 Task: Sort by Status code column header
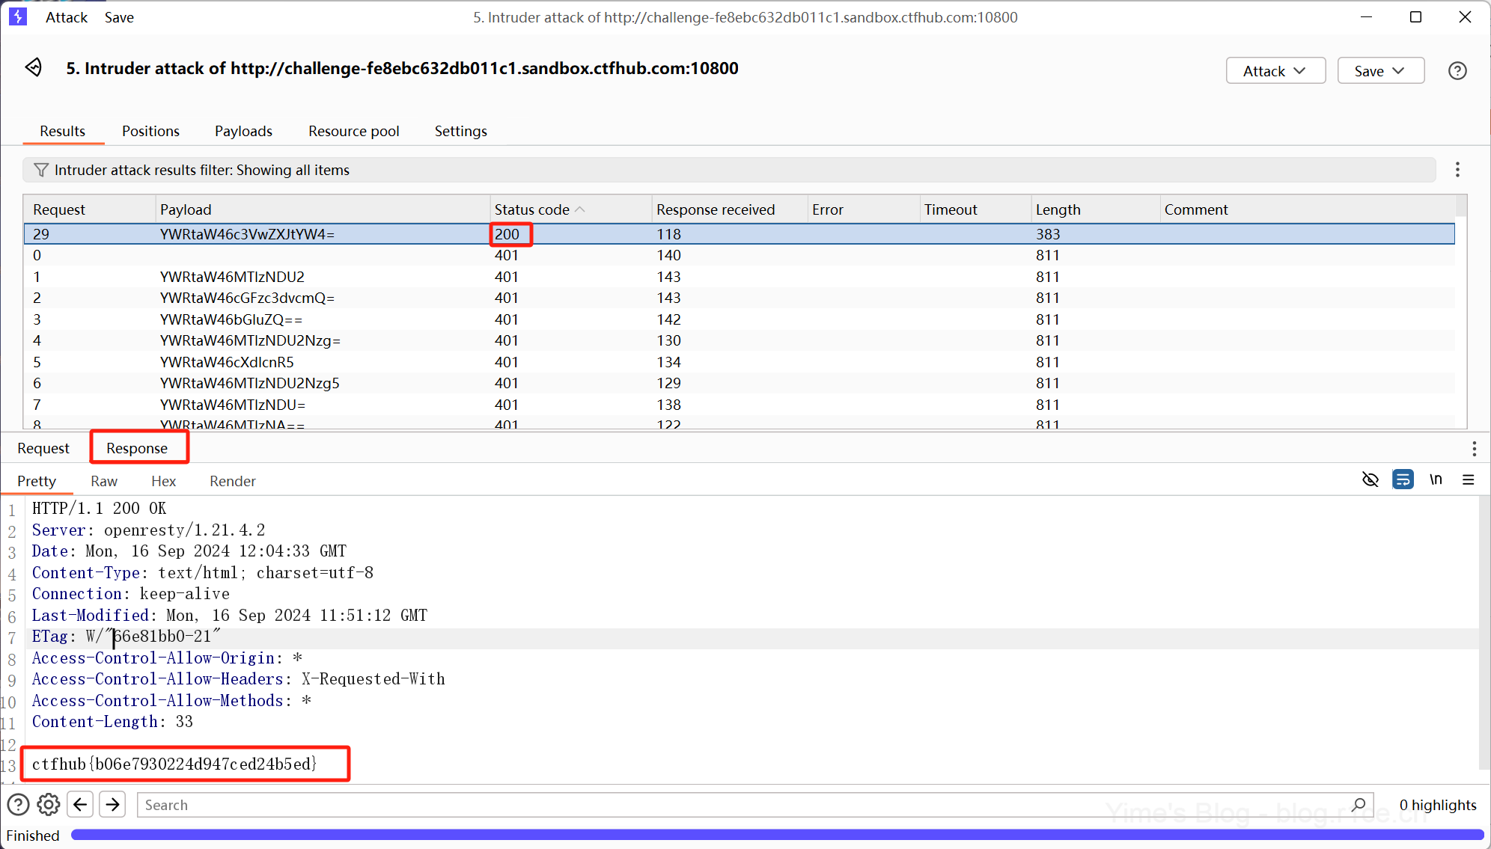point(532,209)
